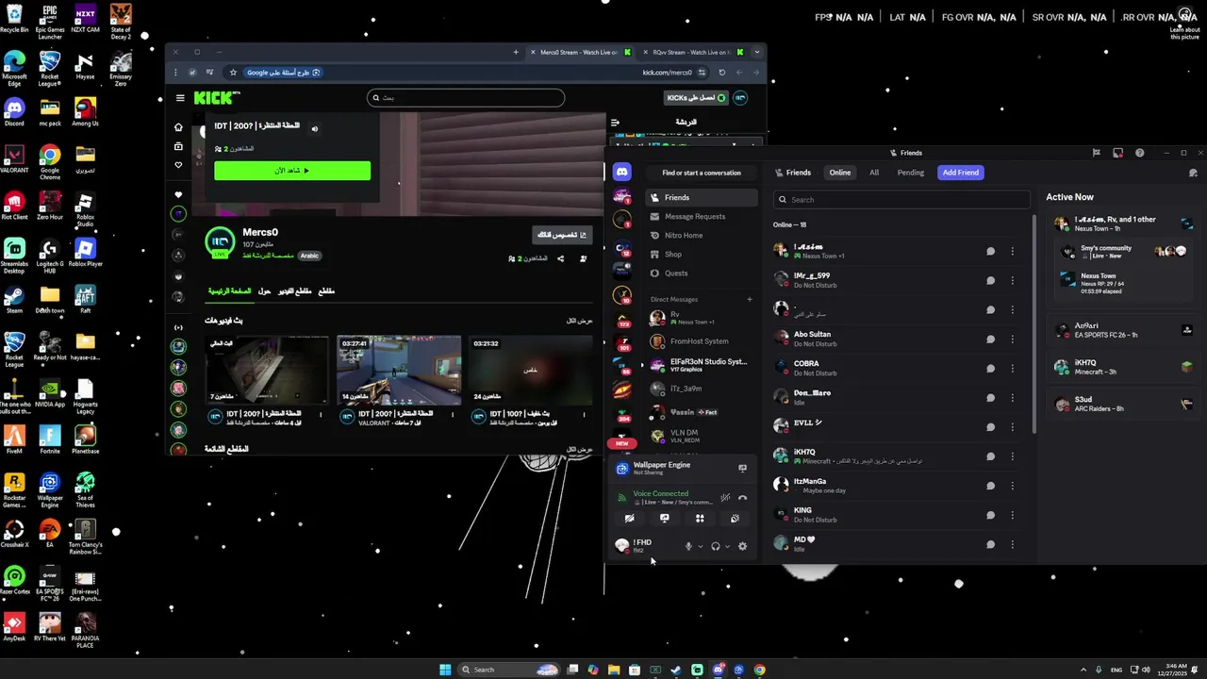This screenshot has width=1207, height=679.
Task: Bookmark this page with star icon
Action: pos(233,73)
